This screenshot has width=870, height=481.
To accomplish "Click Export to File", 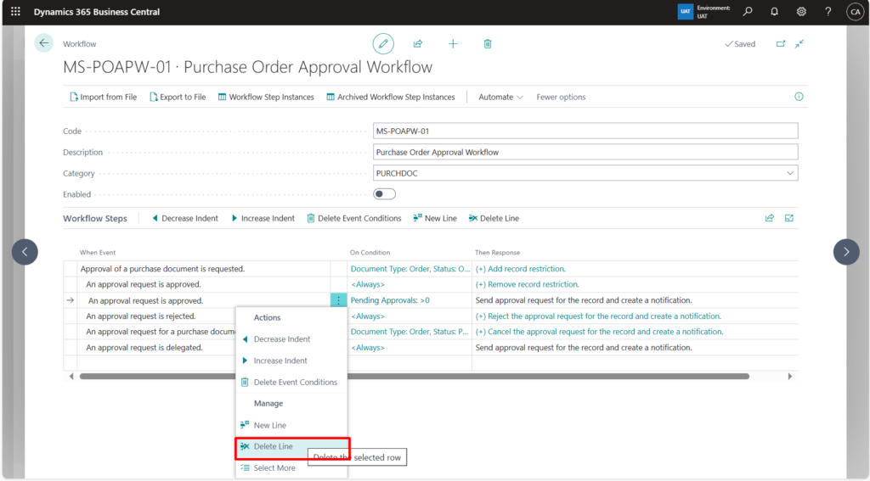I will pos(178,97).
